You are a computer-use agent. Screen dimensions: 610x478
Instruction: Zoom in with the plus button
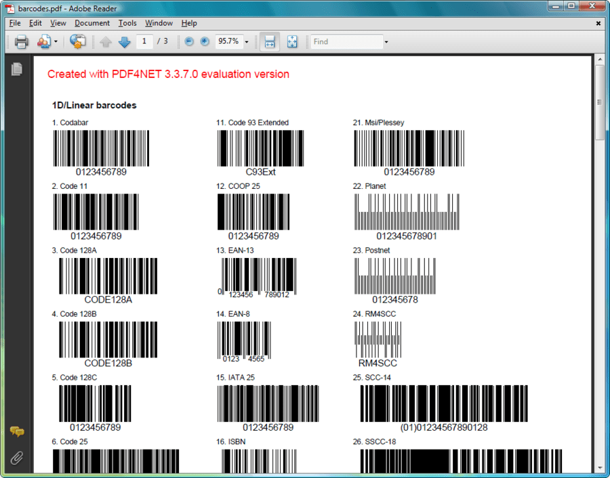click(205, 42)
